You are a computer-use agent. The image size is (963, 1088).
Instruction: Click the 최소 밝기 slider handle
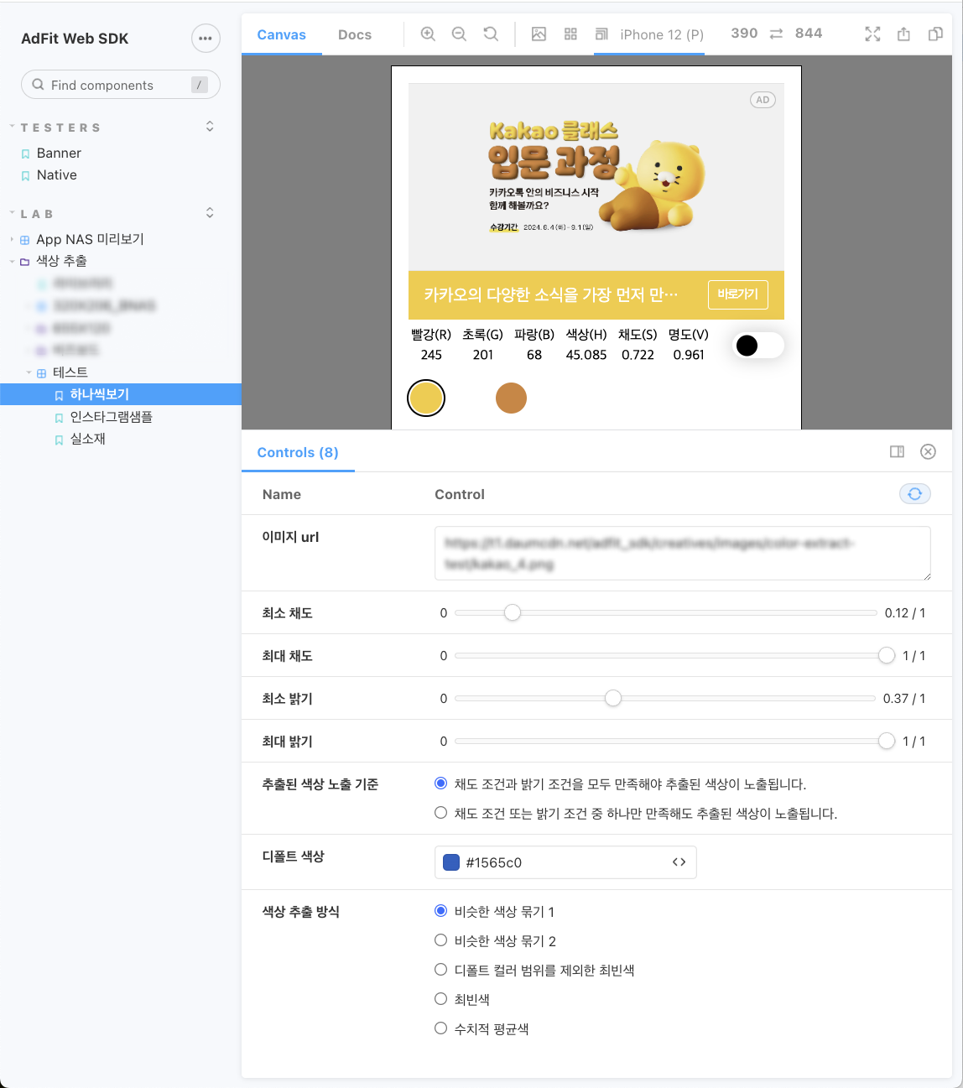click(x=613, y=699)
